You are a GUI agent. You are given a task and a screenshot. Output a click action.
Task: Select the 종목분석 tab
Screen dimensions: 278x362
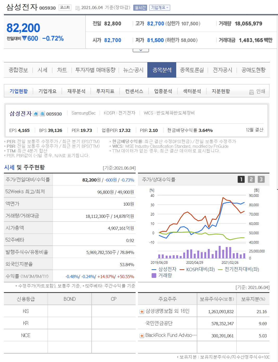(162, 70)
